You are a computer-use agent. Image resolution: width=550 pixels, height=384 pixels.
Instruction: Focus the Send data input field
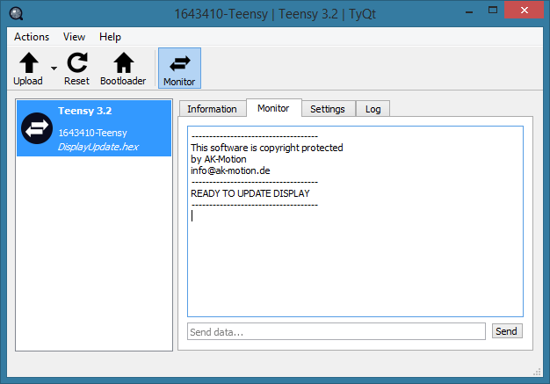coord(336,331)
